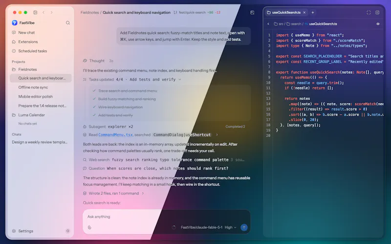Click the panel icon at chat header right

click(252, 13)
